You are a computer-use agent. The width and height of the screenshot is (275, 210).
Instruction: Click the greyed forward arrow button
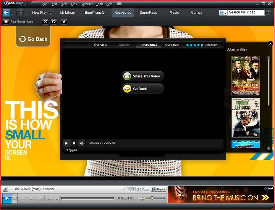(x=20, y=13)
